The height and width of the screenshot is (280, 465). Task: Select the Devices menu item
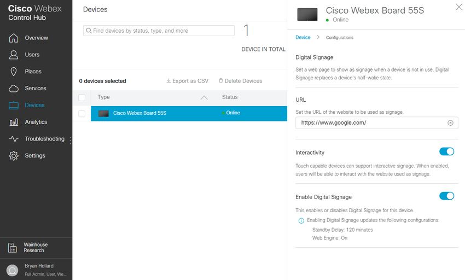[x=34, y=106]
